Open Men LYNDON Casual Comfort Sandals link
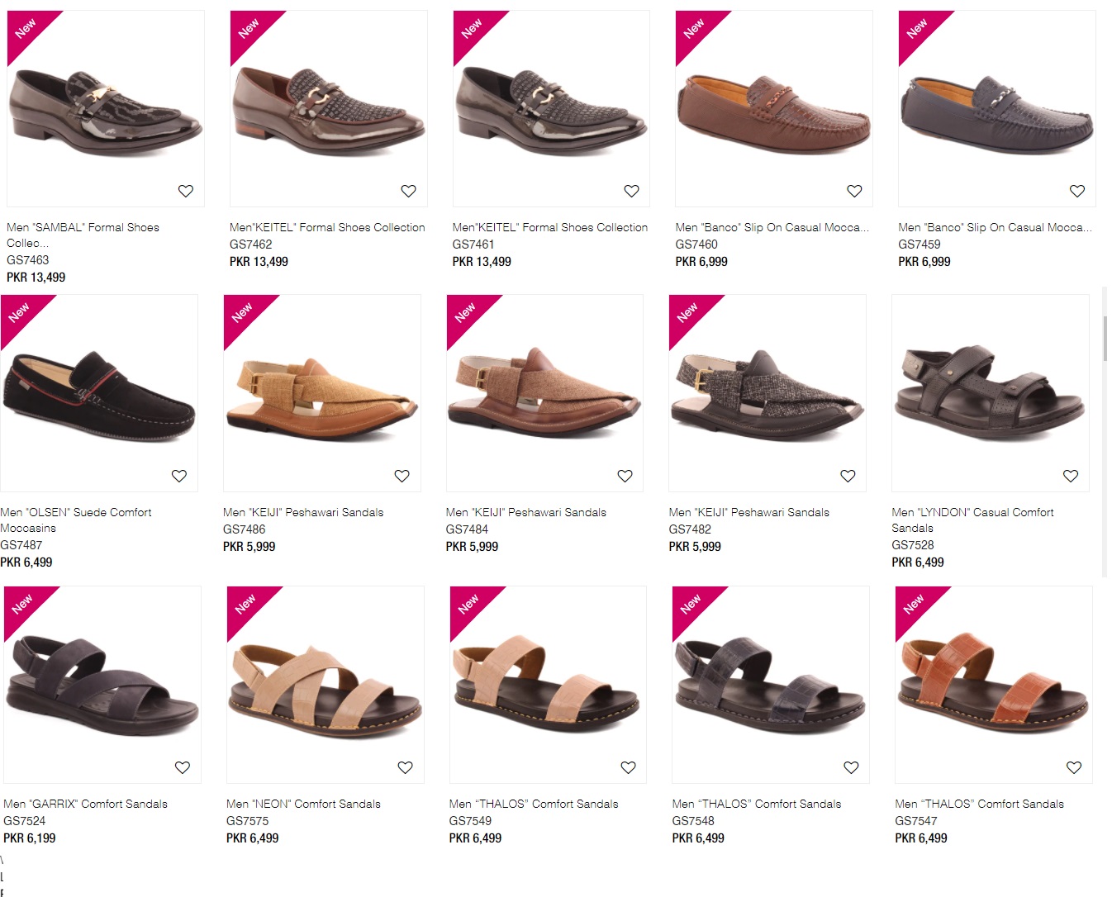 [972, 520]
